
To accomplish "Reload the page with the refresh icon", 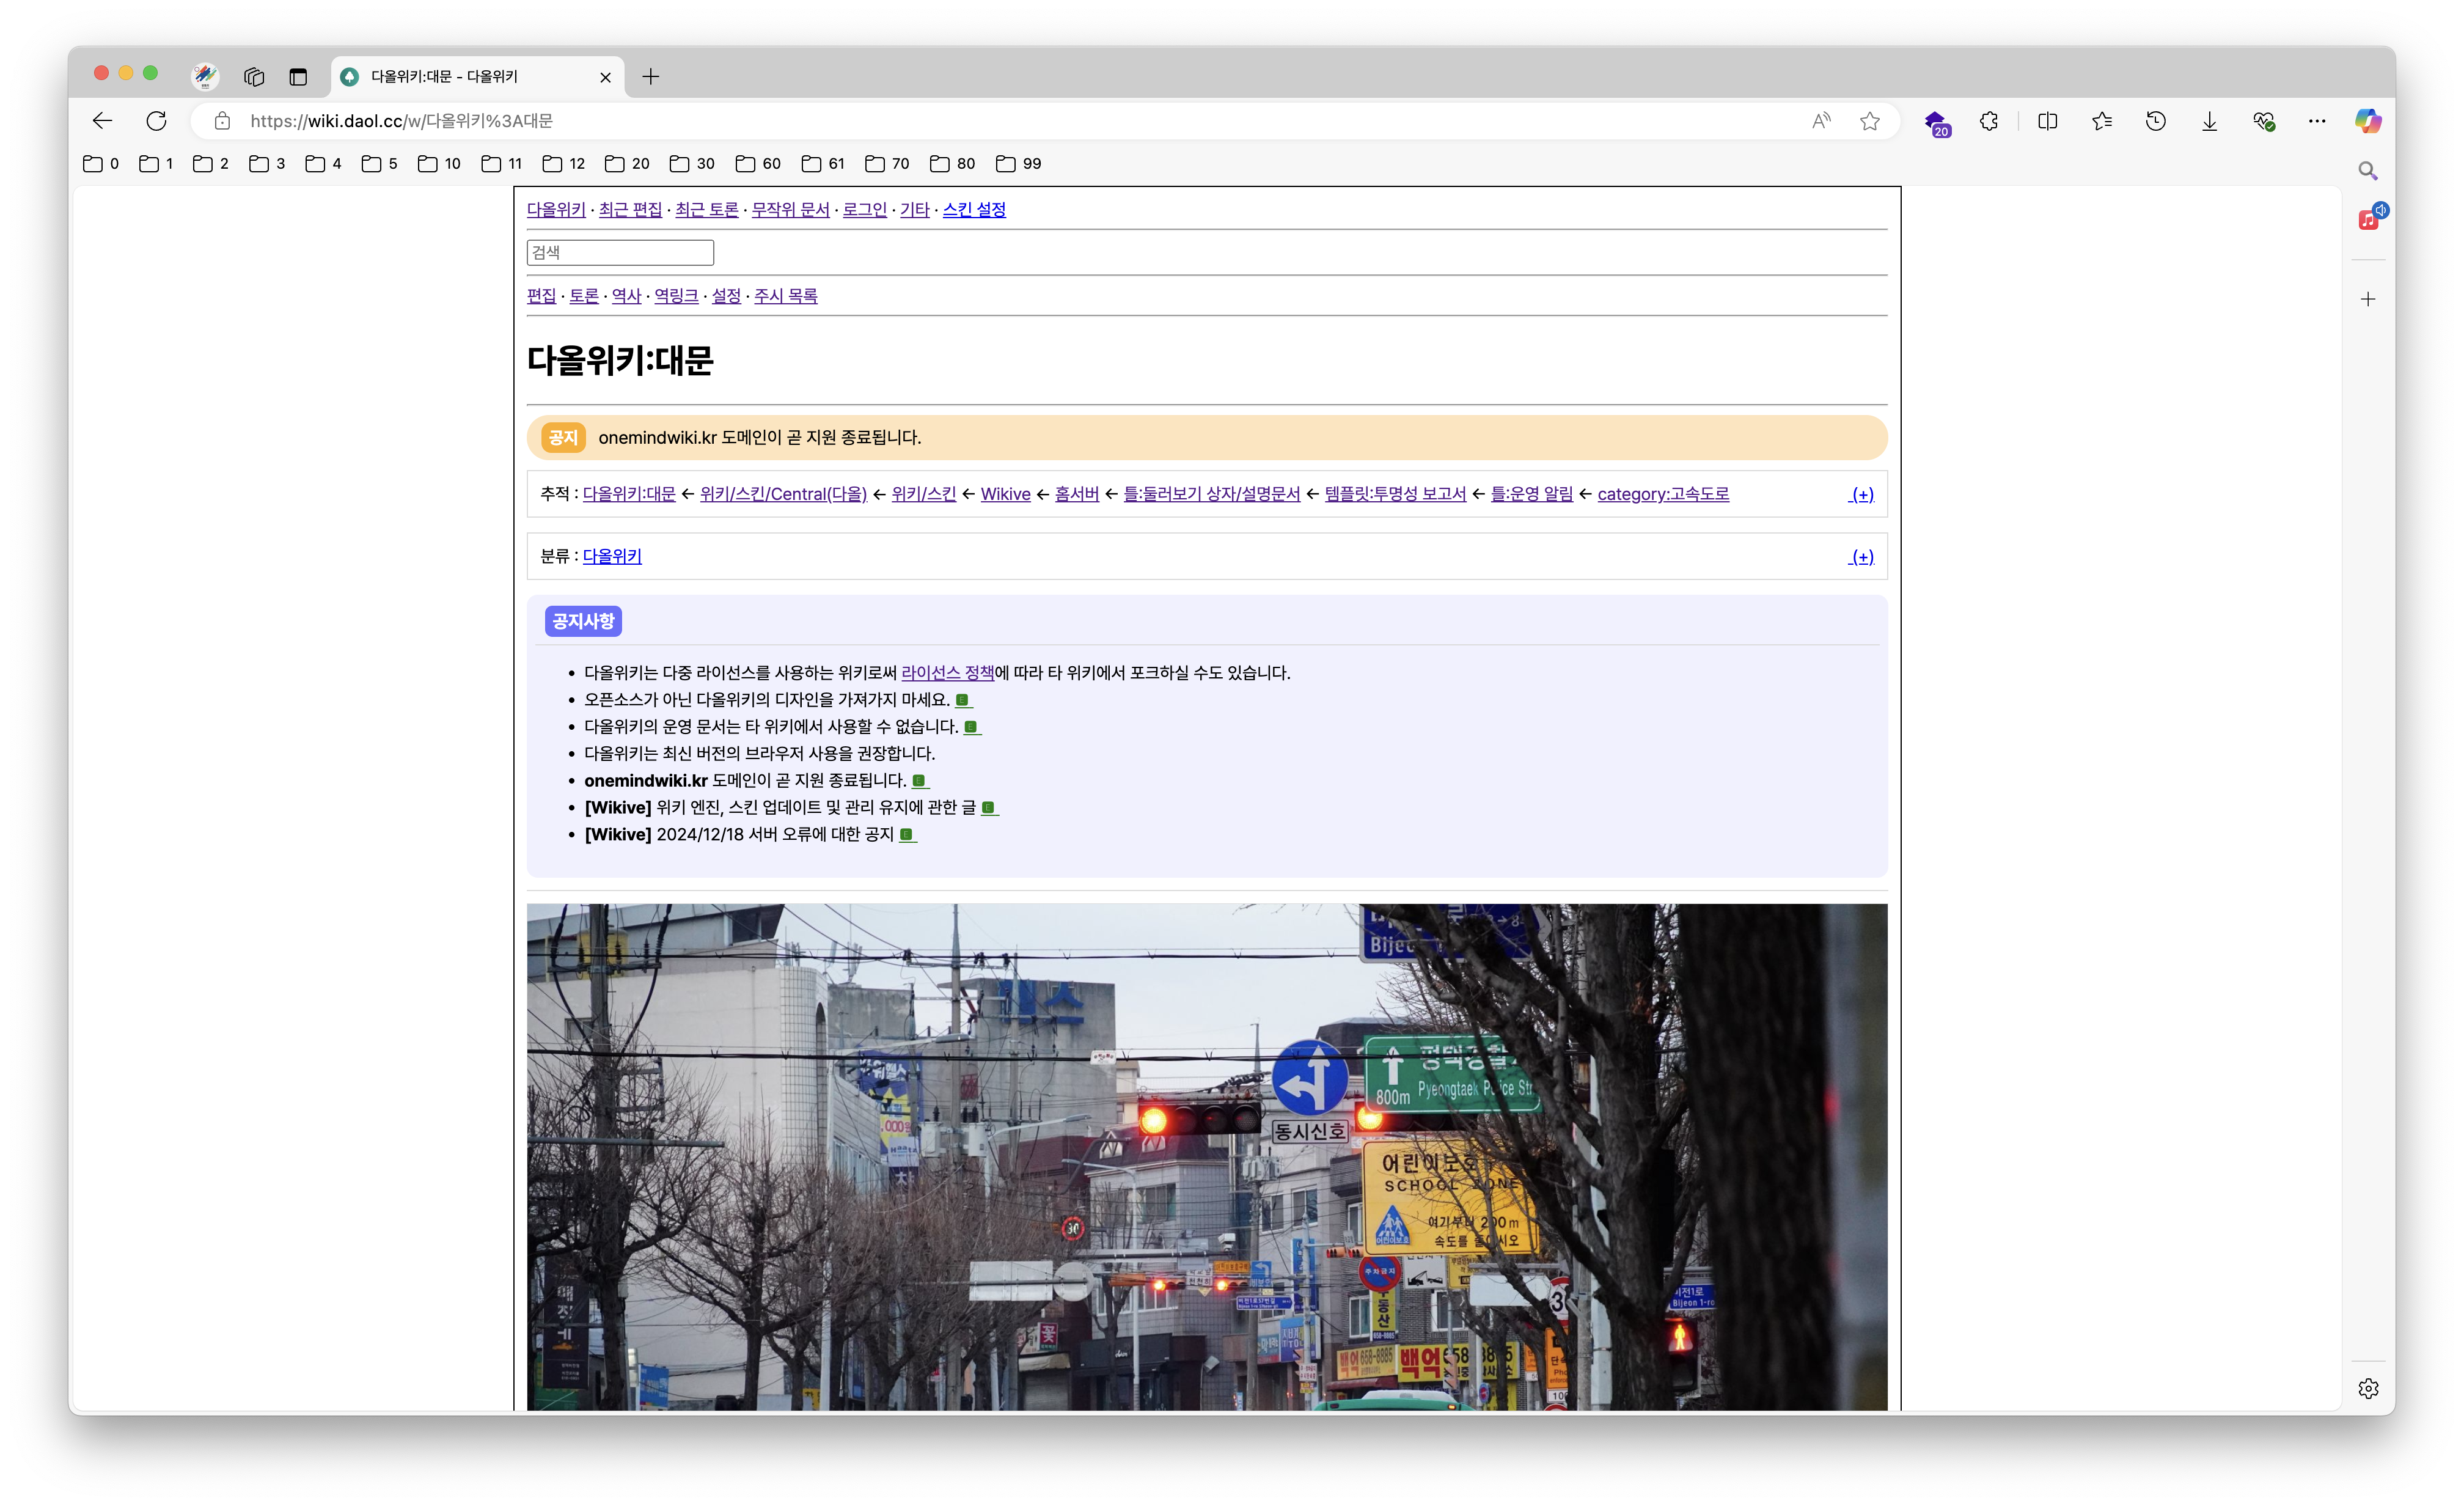I will click(156, 121).
